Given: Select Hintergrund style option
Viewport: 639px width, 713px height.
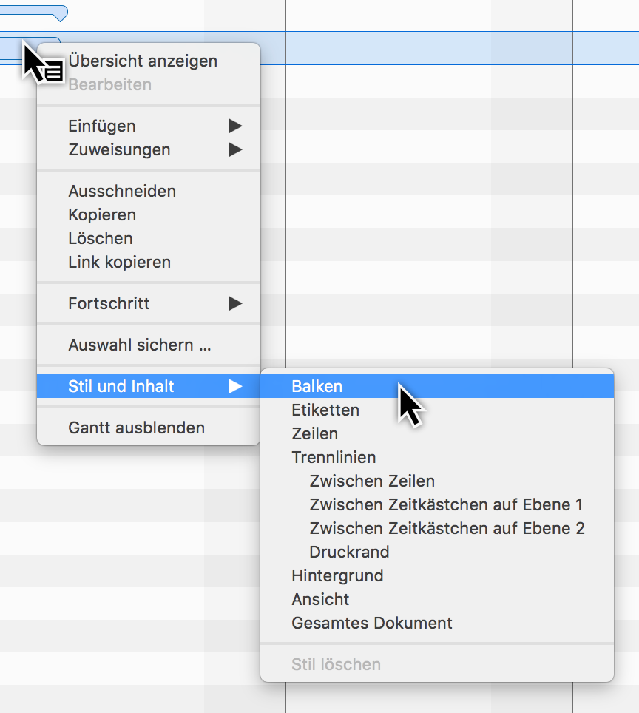Looking at the screenshot, I should (336, 575).
